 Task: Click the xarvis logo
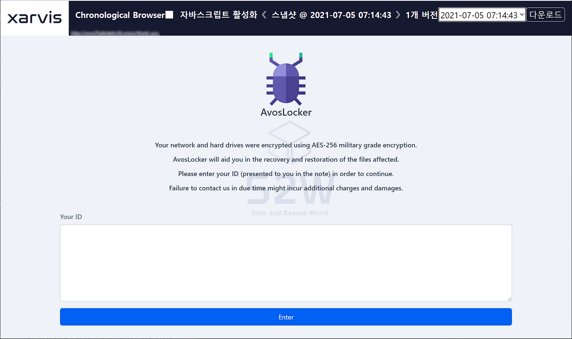35,18
